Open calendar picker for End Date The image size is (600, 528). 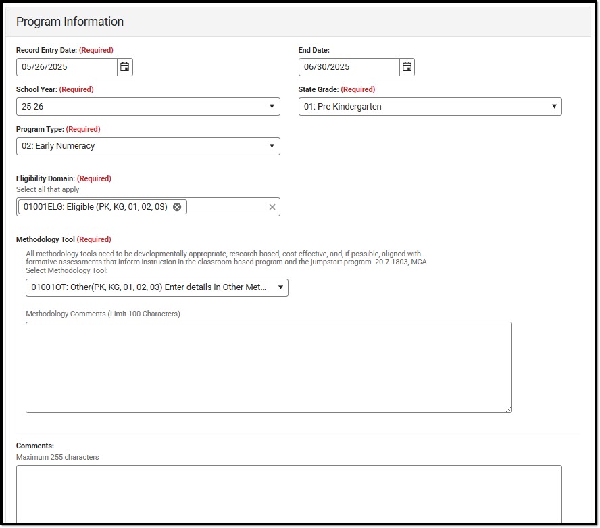coord(407,67)
